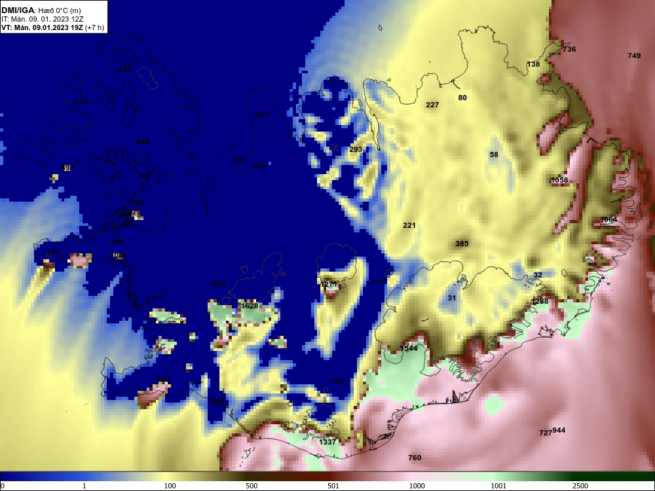Click the 1058 value label
Image resolution: width=655 pixels, height=491 pixels.
point(560,181)
